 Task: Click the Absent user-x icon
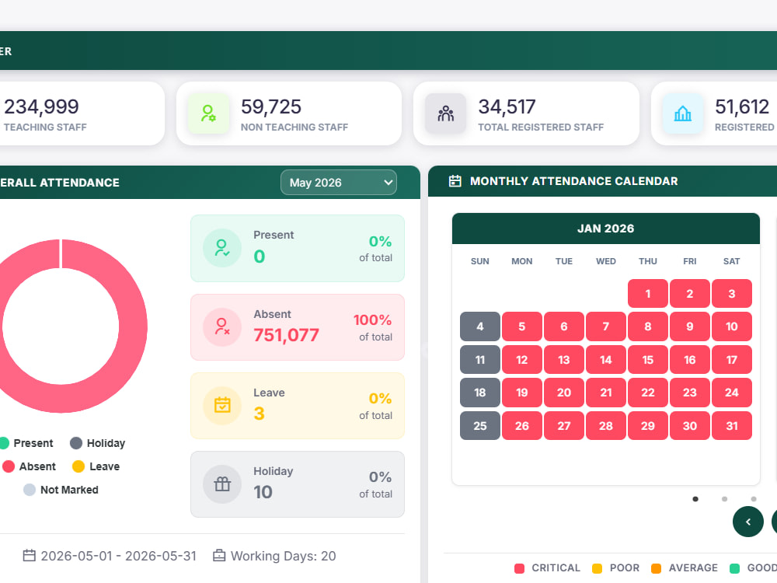click(x=222, y=326)
